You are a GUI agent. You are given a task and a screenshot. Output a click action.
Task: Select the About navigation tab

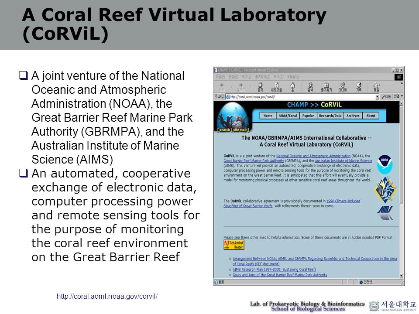[x=371, y=116]
